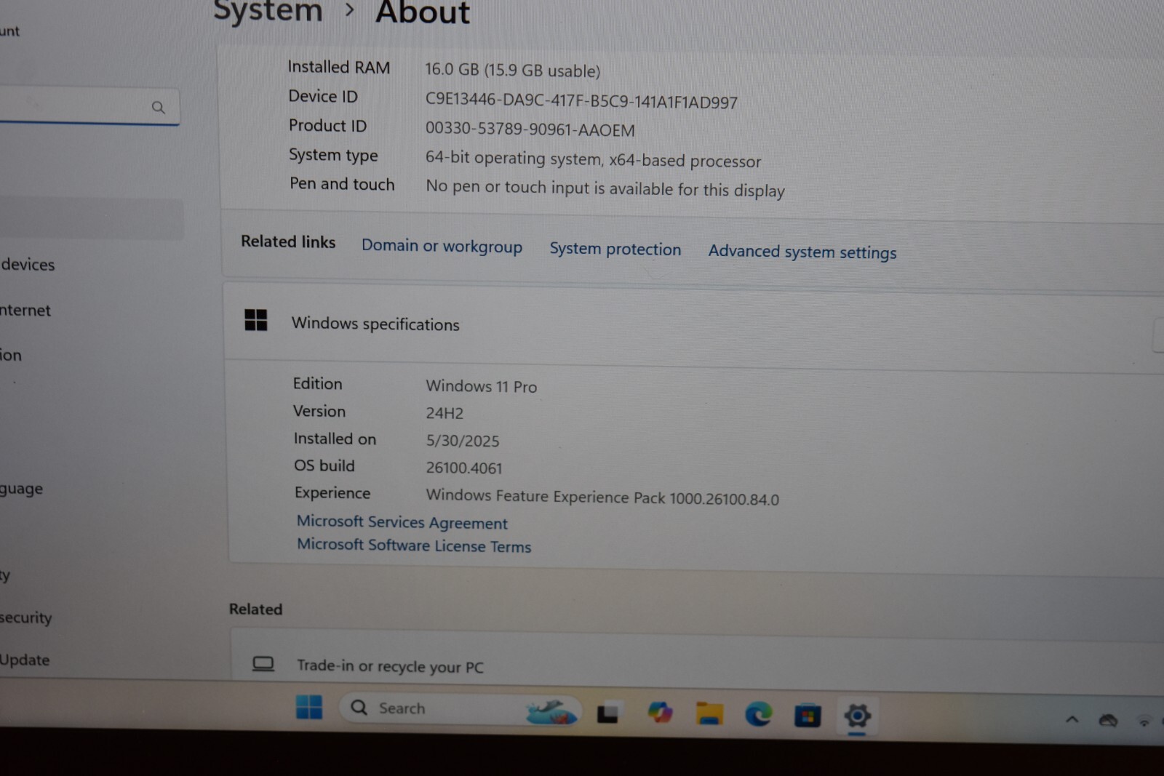Click the OS build value 26100.4061

(464, 468)
